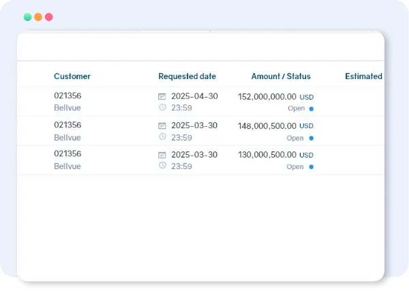Select the 130,000,500.00 USD amount
The image size is (409, 294).
275,155
